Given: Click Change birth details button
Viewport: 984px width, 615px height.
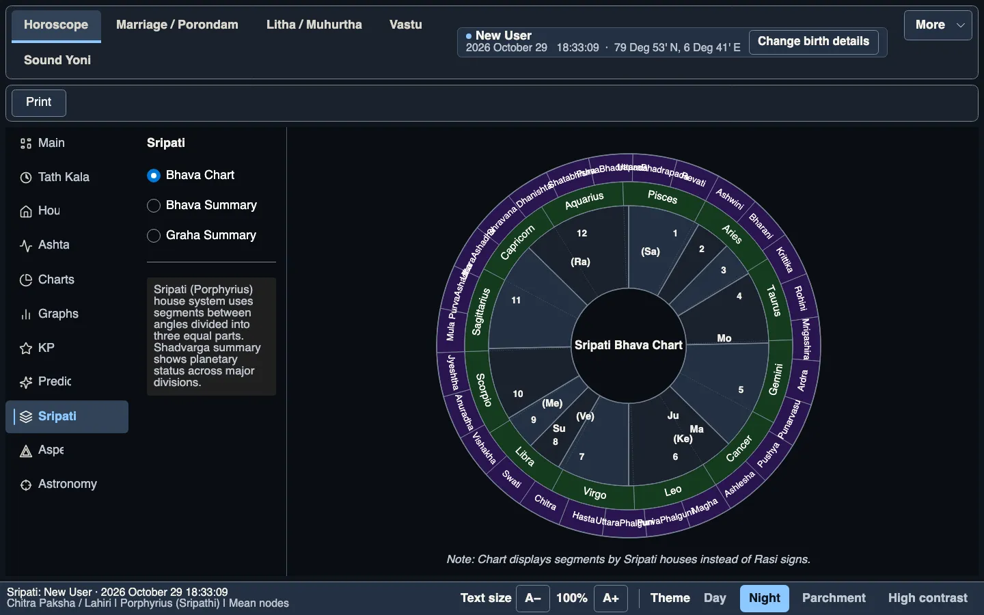Looking at the screenshot, I should click(x=813, y=42).
